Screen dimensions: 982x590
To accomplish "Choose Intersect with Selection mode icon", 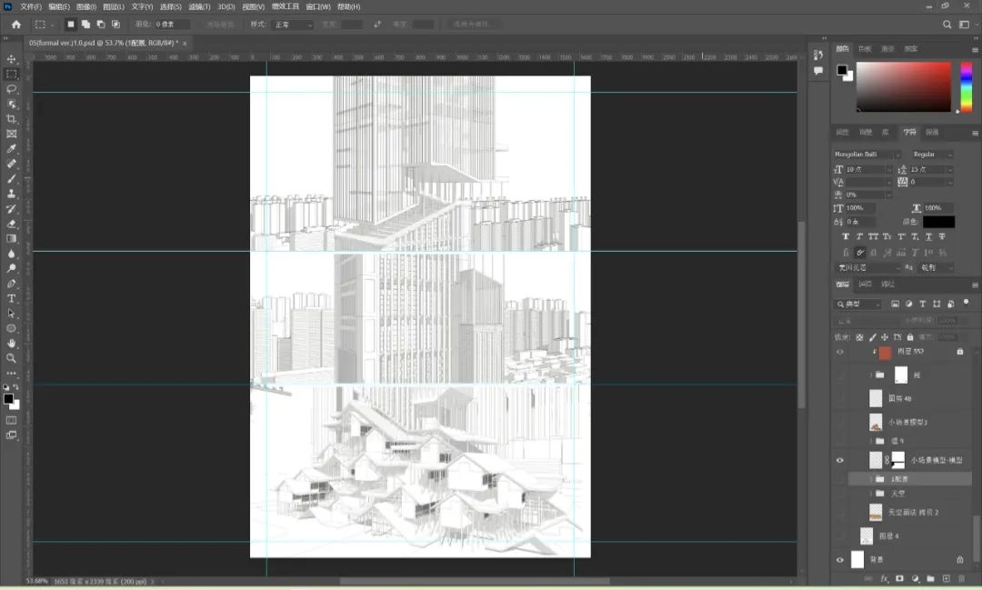I will click(x=115, y=25).
